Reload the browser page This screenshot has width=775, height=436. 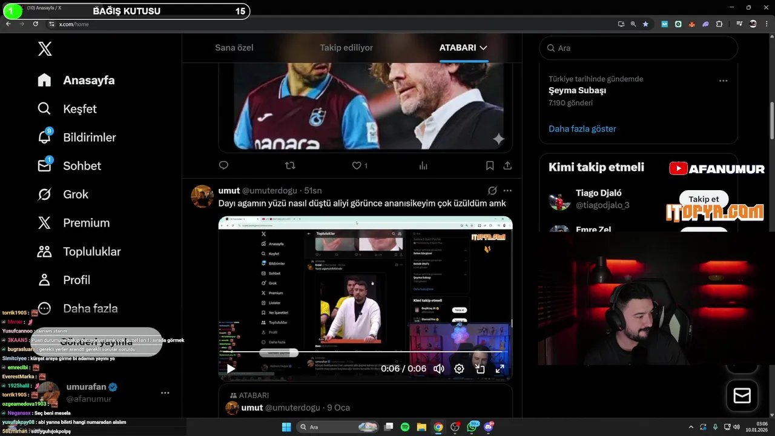(36, 24)
